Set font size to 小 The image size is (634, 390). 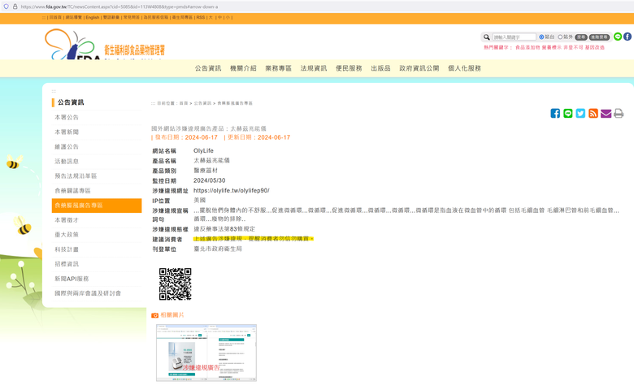(228, 17)
